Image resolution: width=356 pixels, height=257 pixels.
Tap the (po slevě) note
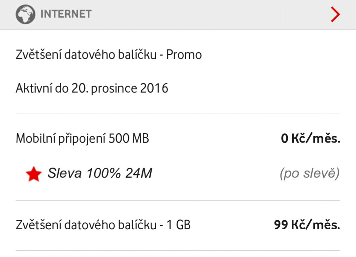310,174
